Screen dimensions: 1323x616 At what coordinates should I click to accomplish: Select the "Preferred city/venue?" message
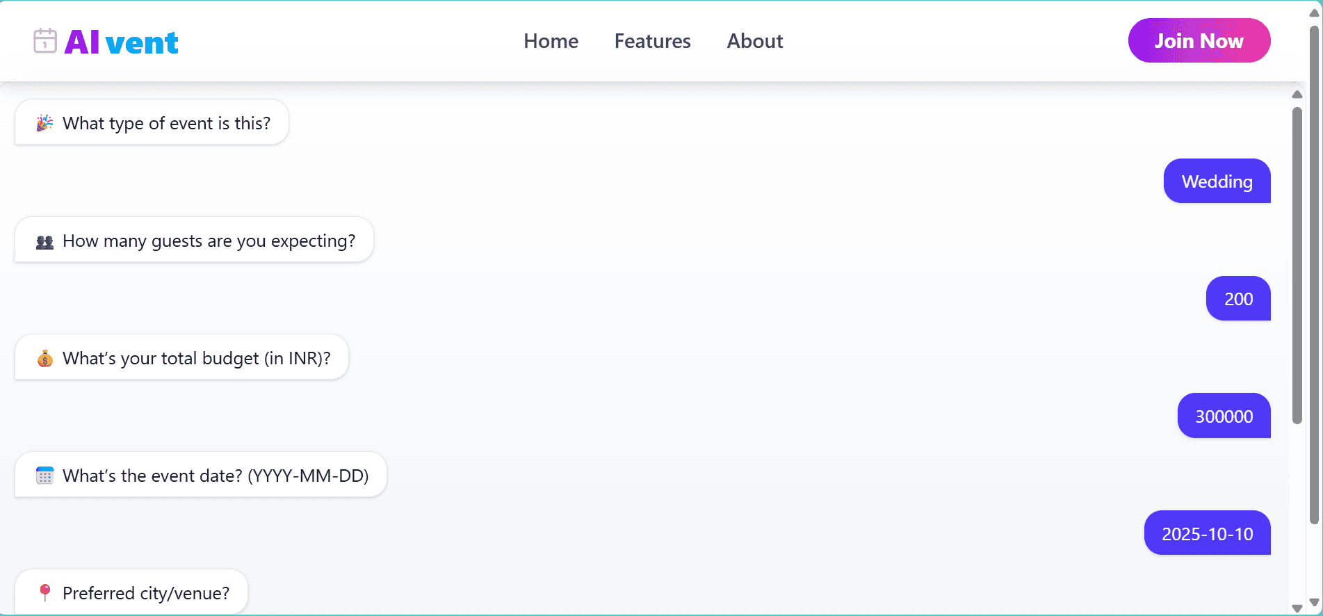point(131,592)
